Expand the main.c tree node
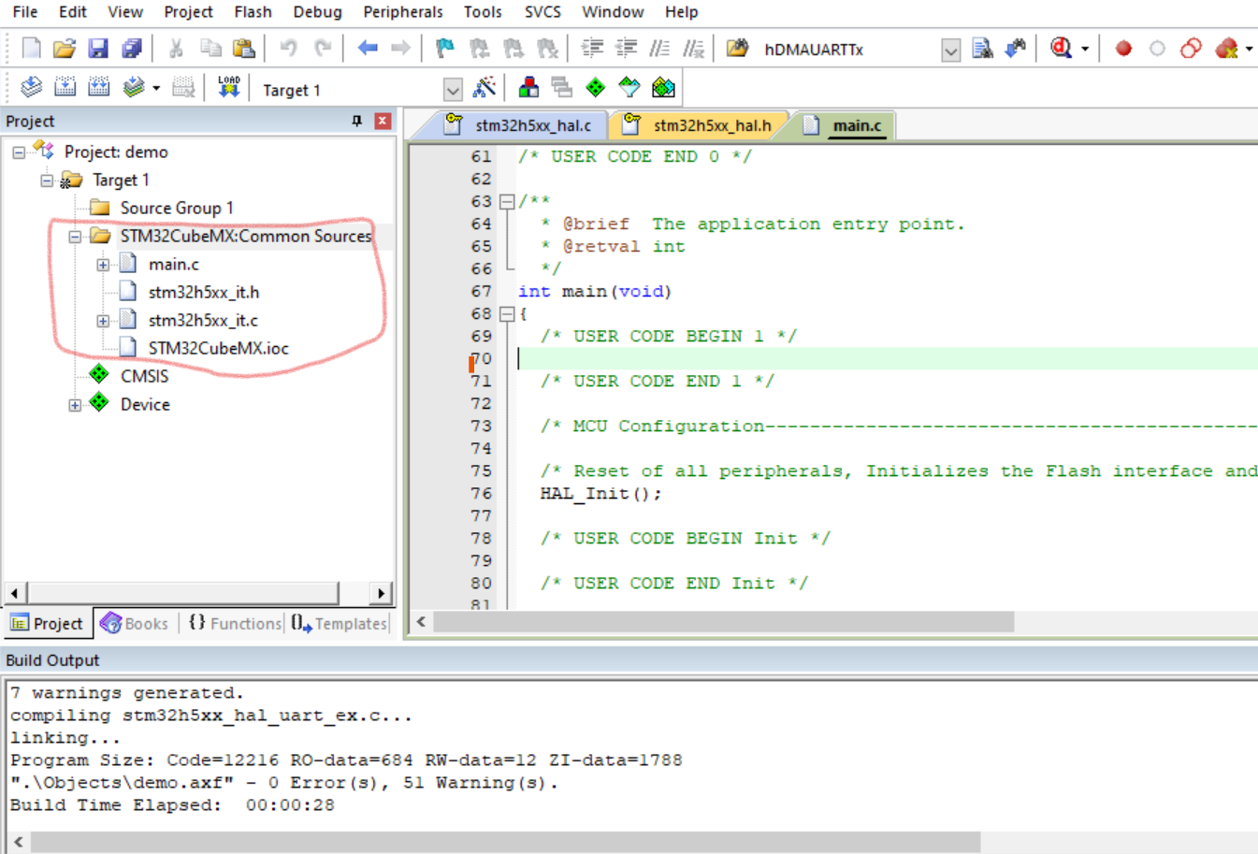 click(x=103, y=265)
